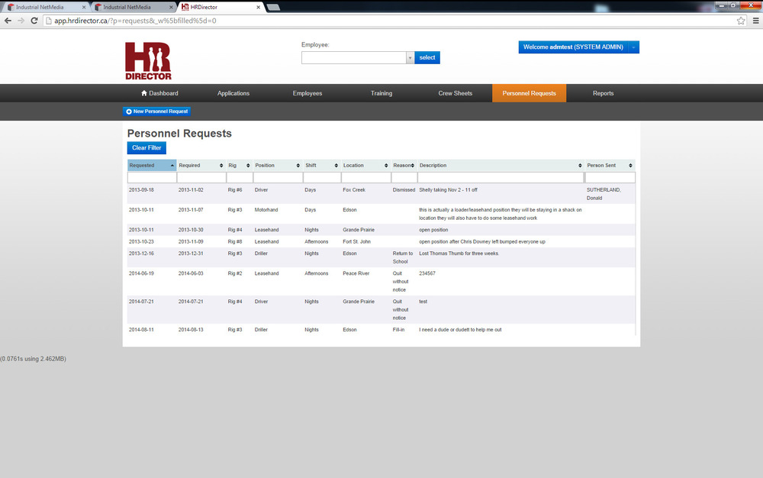Click the Rig filter field
Image resolution: width=763 pixels, height=478 pixels.
[240, 178]
